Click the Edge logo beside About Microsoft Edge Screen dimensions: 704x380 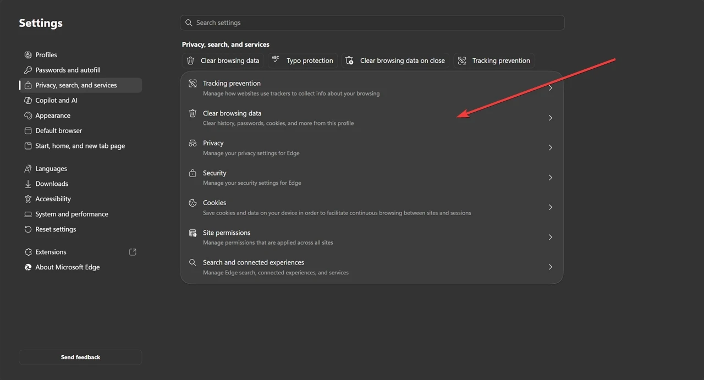tap(28, 267)
